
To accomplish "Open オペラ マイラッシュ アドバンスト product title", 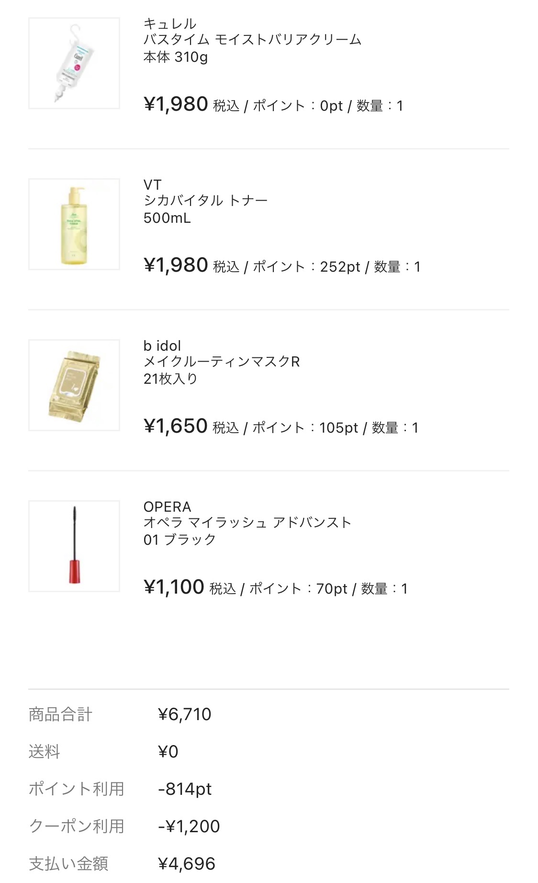I will [247, 523].
